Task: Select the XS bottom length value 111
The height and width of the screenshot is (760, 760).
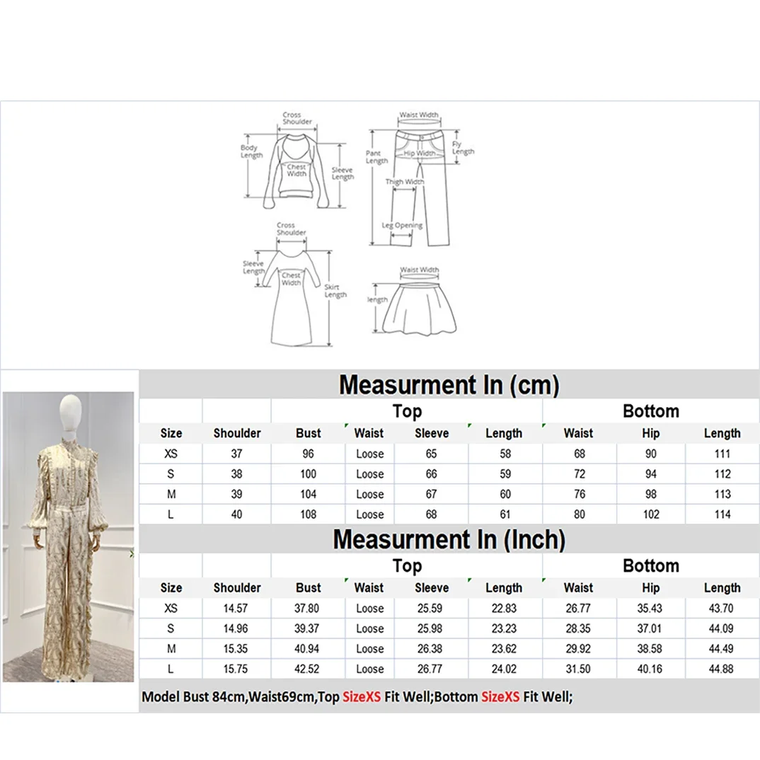Action: coord(722,454)
